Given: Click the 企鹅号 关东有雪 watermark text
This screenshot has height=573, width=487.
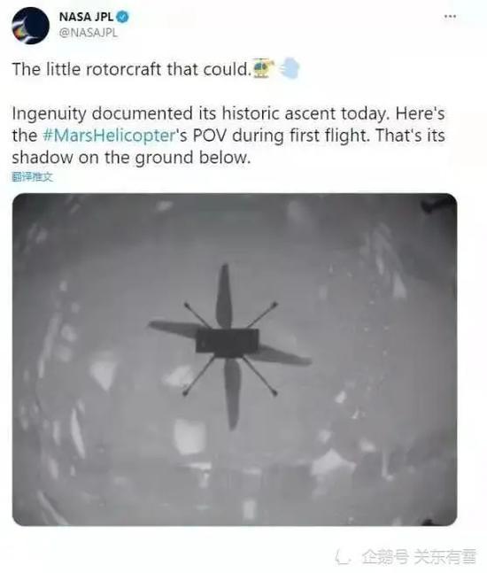Looking at the screenshot, I should [x=419, y=557].
